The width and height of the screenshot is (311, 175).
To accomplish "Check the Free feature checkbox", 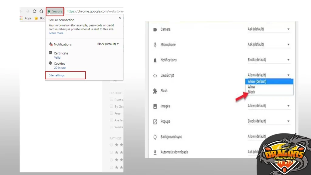I will (111, 113).
